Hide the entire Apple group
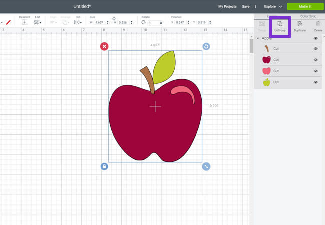 pos(316,38)
